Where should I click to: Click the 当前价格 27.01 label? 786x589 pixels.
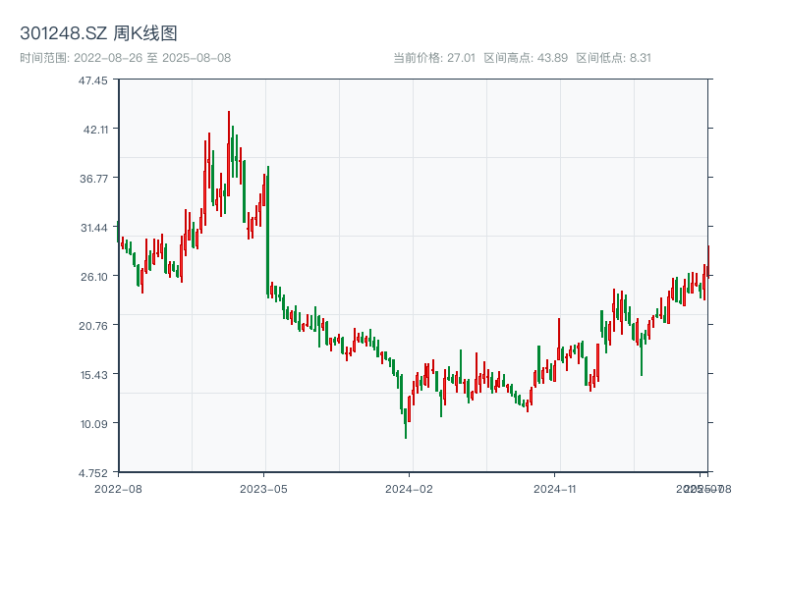pyautogui.click(x=434, y=58)
